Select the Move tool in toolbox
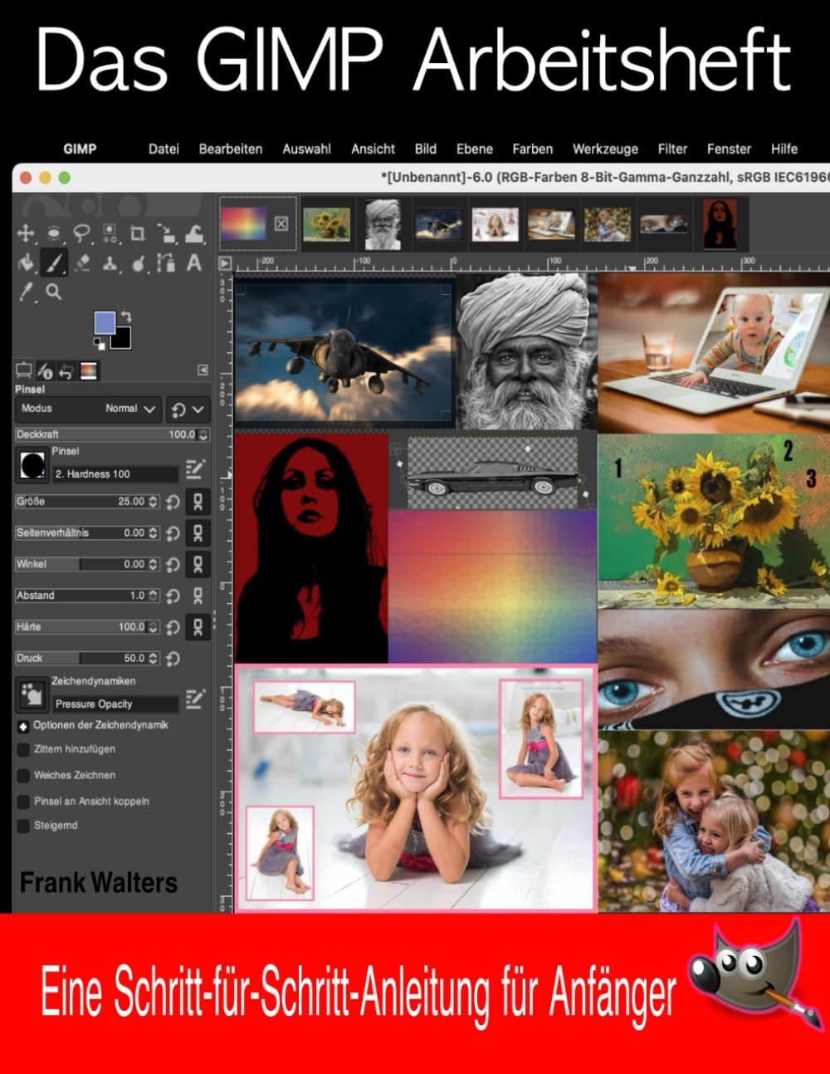This screenshot has height=1074, width=830. 26,233
